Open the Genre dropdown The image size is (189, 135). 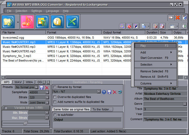pyautogui.click(x=185, y=104)
